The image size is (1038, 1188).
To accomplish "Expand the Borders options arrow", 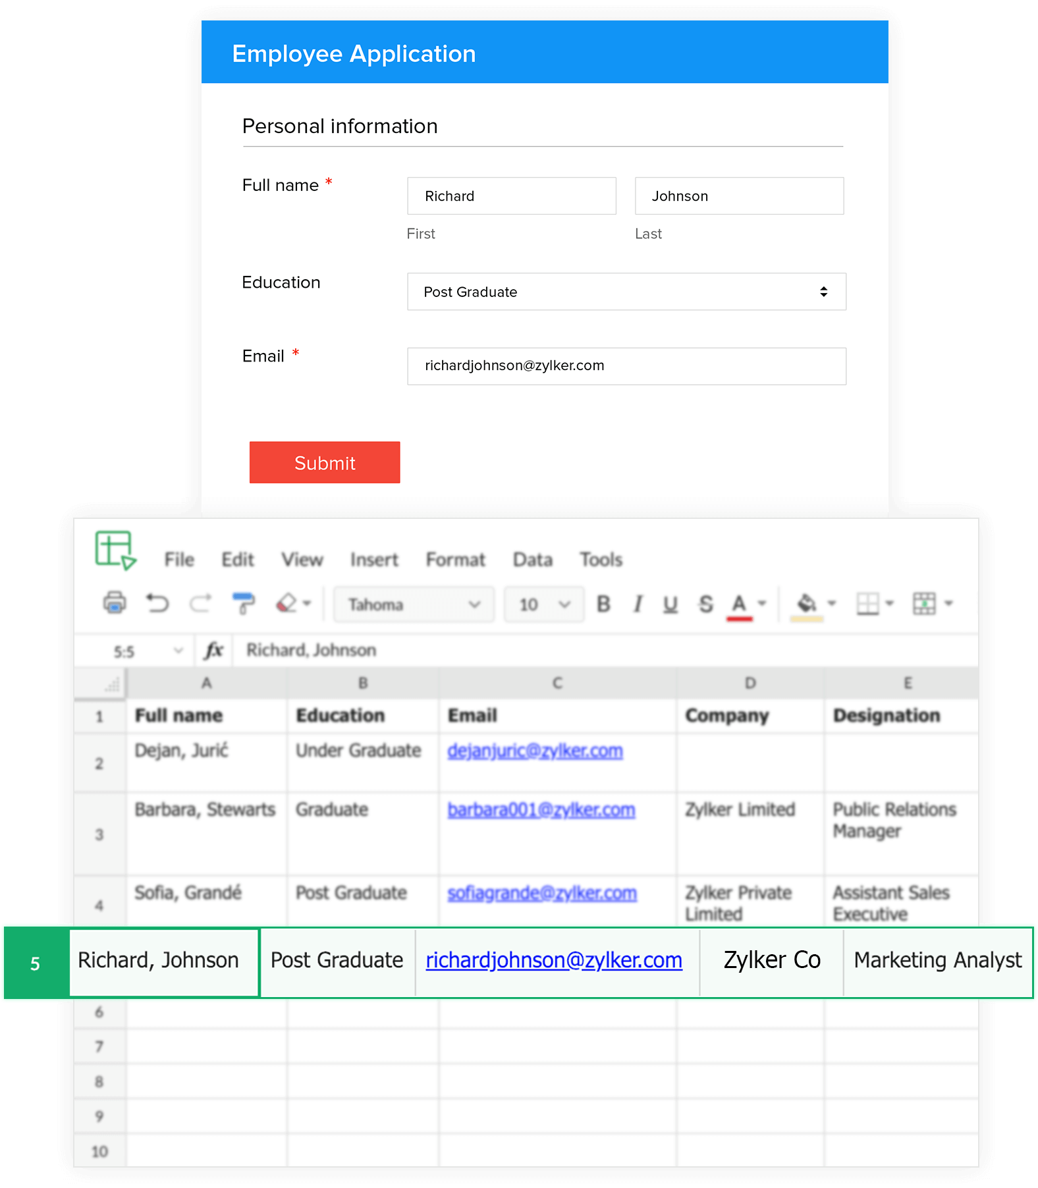I will point(890,603).
